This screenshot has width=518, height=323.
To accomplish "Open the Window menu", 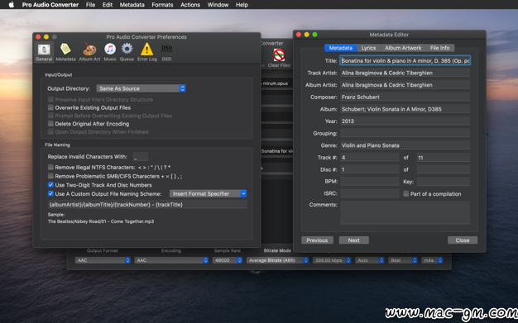I will click(x=218, y=5).
